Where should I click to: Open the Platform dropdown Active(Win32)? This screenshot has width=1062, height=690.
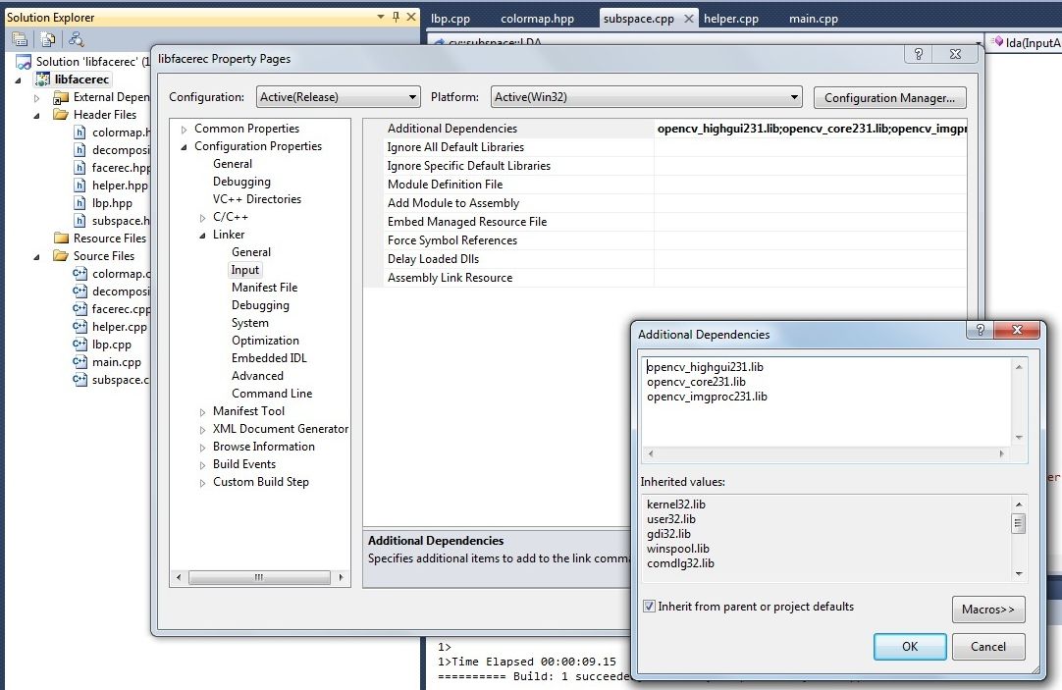pos(646,97)
